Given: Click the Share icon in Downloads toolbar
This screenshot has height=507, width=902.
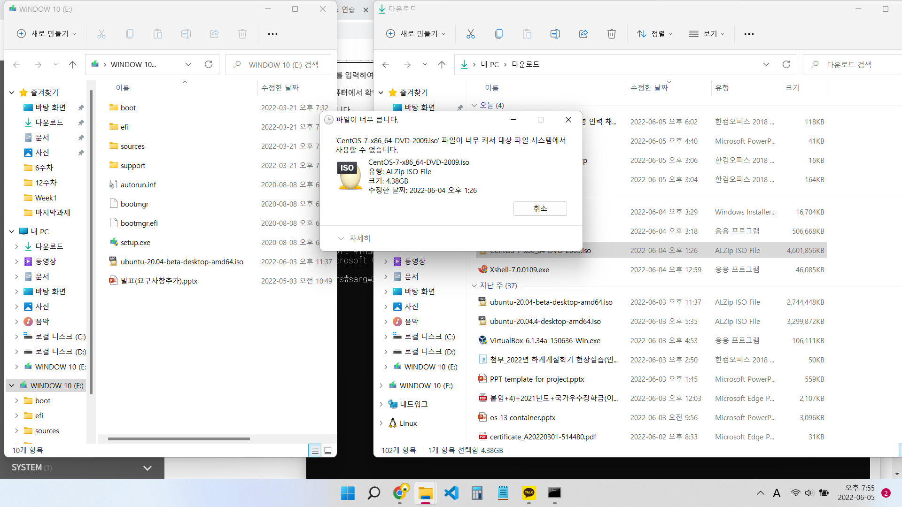Looking at the screenshot, I should click(x=583, y=34).
